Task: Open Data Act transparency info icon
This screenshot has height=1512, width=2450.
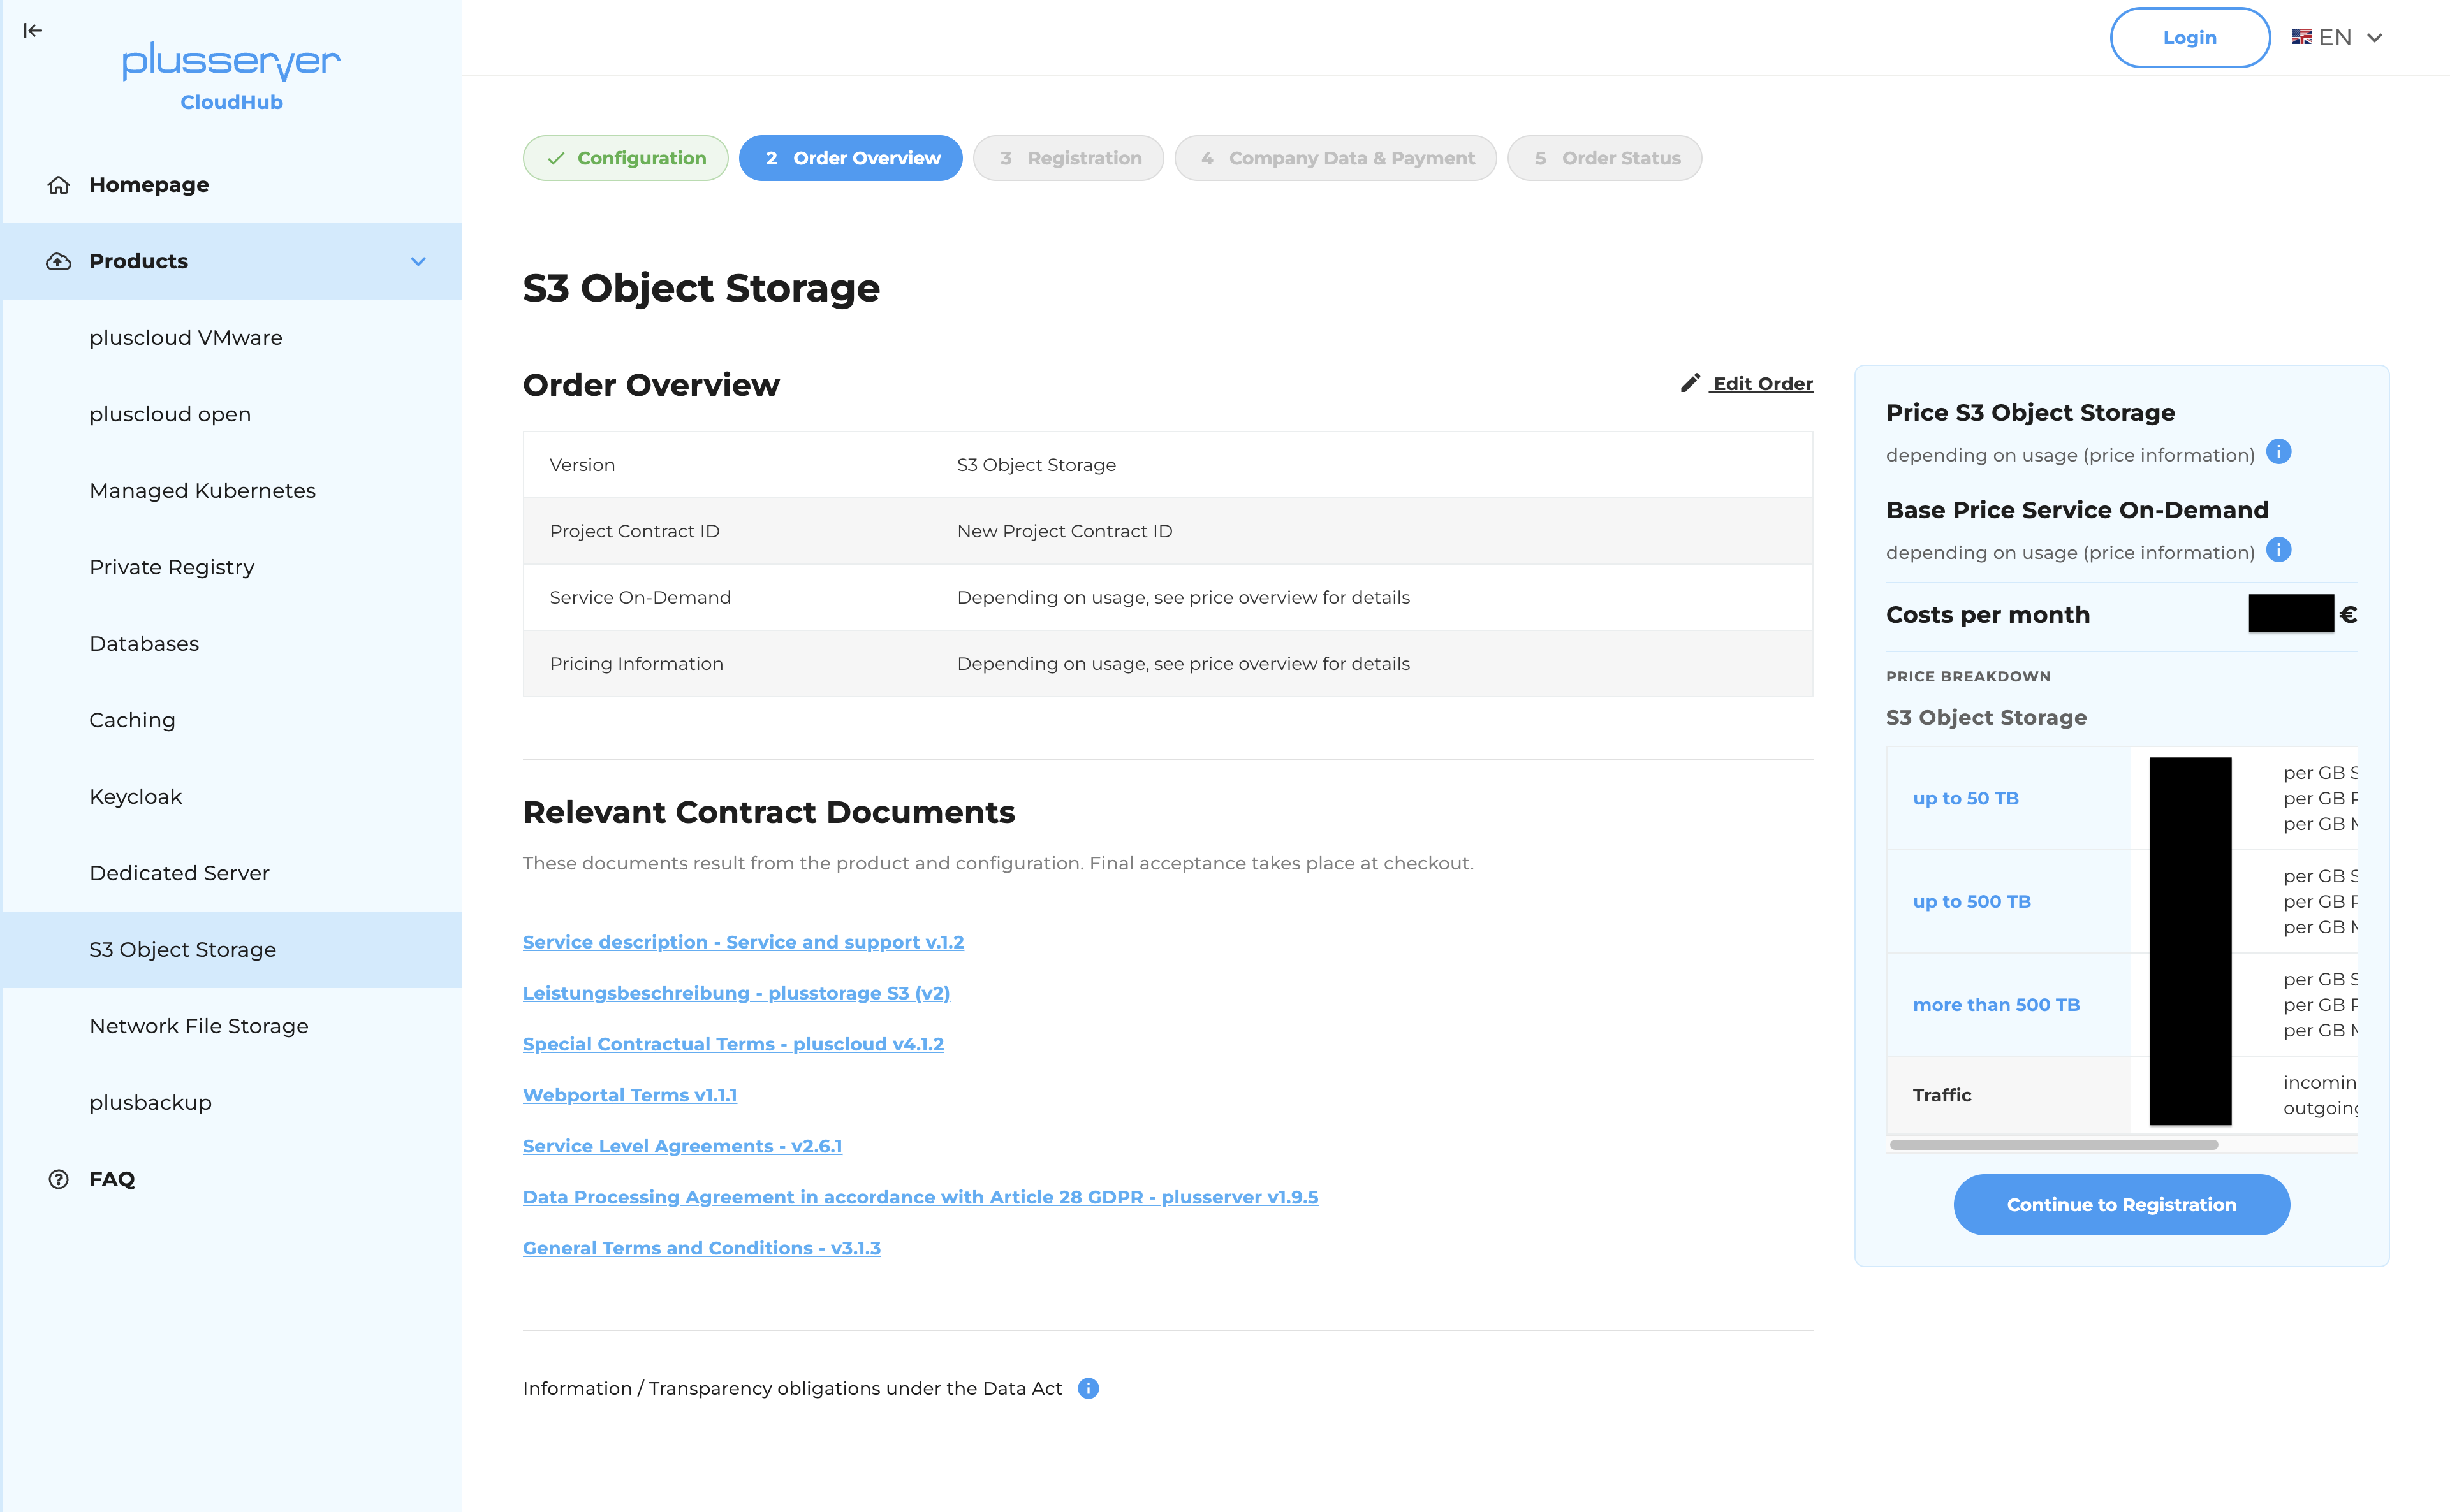Action: 1089,1388
